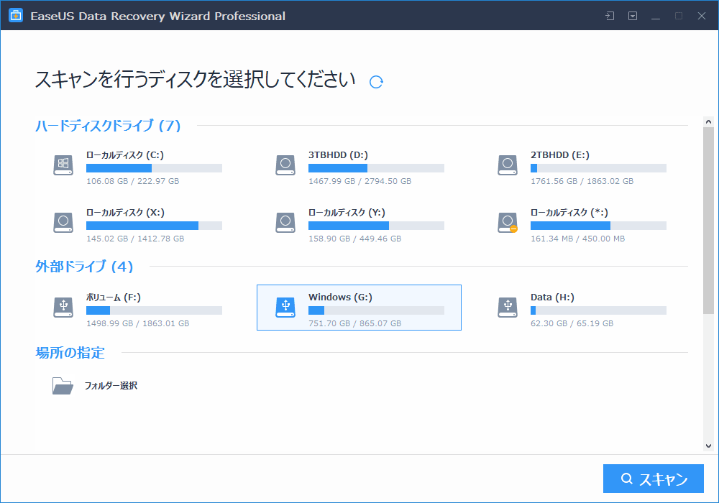Click the import scan session icon

coord(610,16)
